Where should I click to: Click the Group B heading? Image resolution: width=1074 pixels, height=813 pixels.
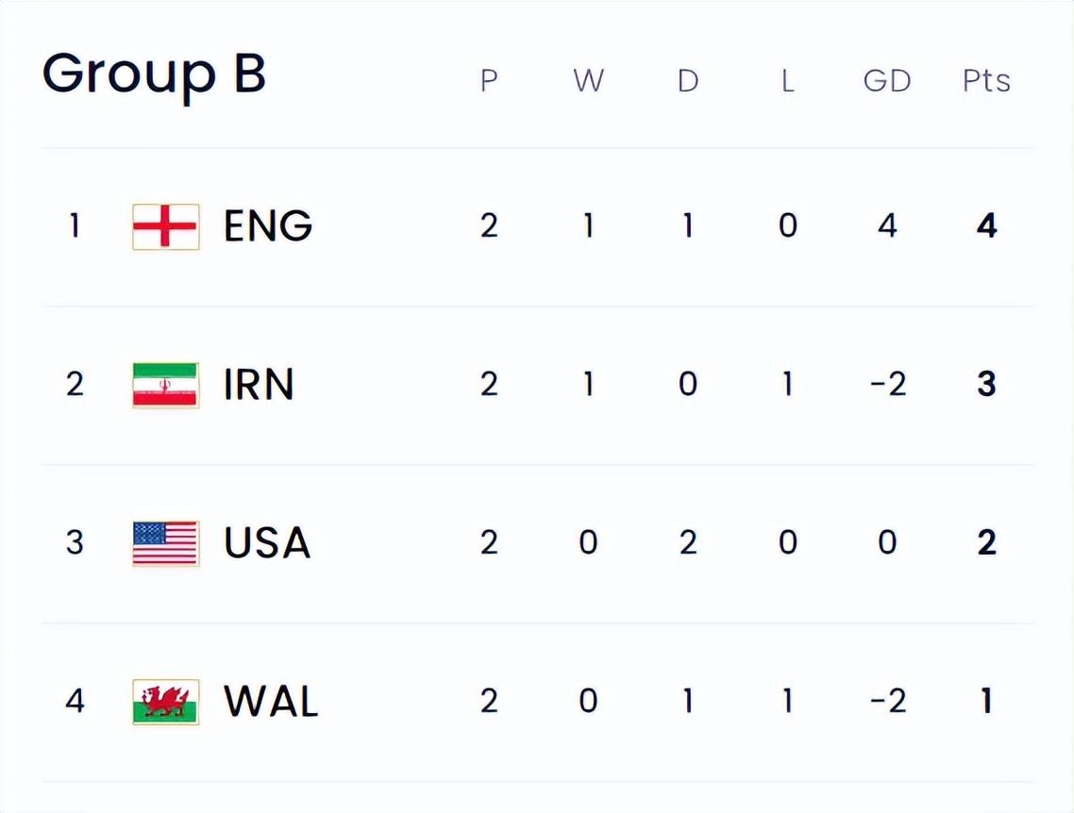(154, 75)
